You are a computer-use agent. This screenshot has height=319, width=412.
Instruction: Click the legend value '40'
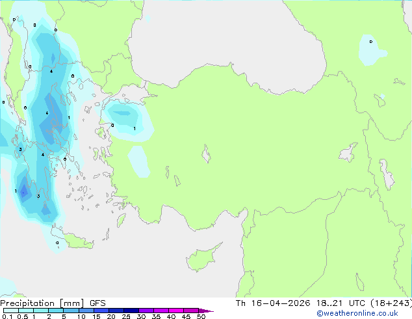[x=171, y=316]
